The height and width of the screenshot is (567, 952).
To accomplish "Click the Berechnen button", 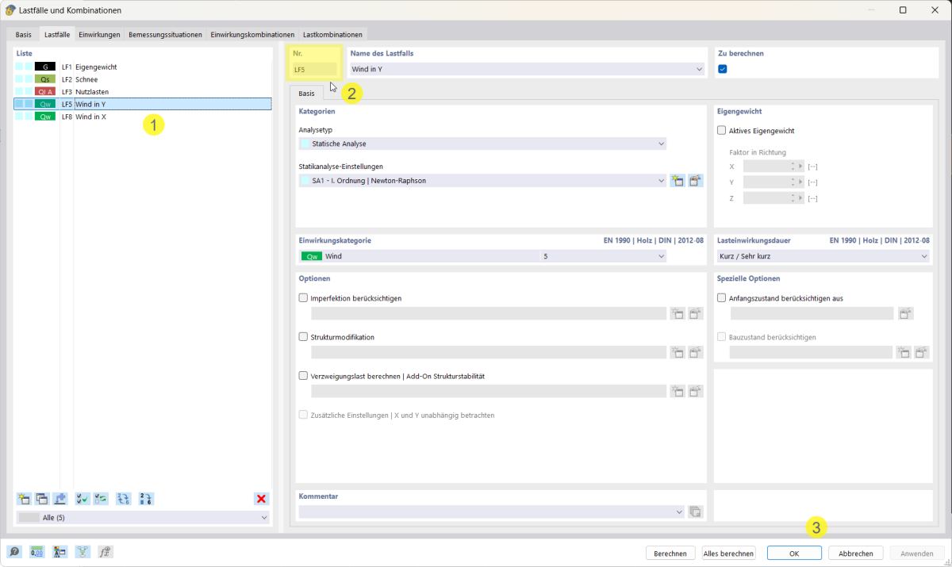I will [670, 554].
